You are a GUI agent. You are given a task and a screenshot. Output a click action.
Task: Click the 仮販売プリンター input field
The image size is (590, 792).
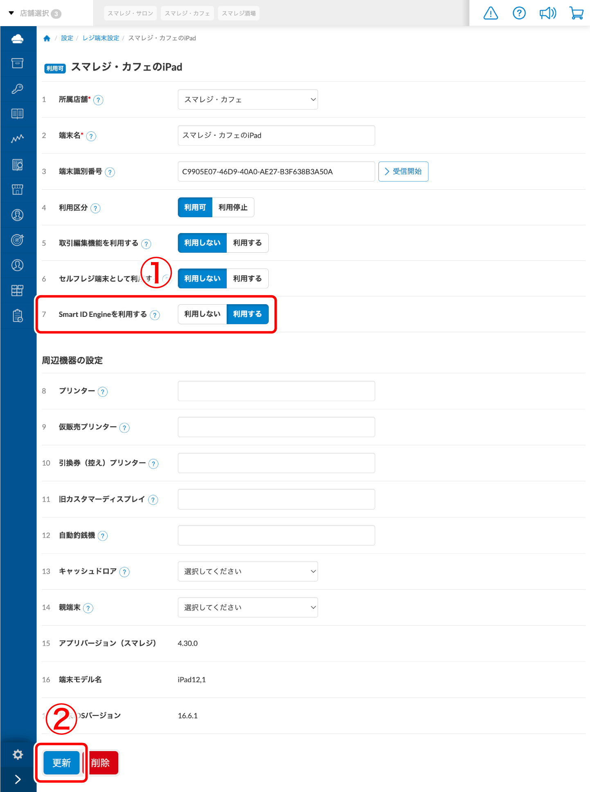277,427
